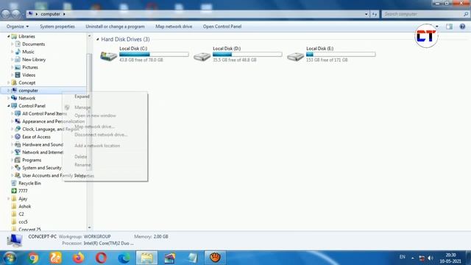Image resolution: width=471 pixels, height=265 pixels.
Task: Choose Properties from the context menu
Action: click(x=105, y=175)
